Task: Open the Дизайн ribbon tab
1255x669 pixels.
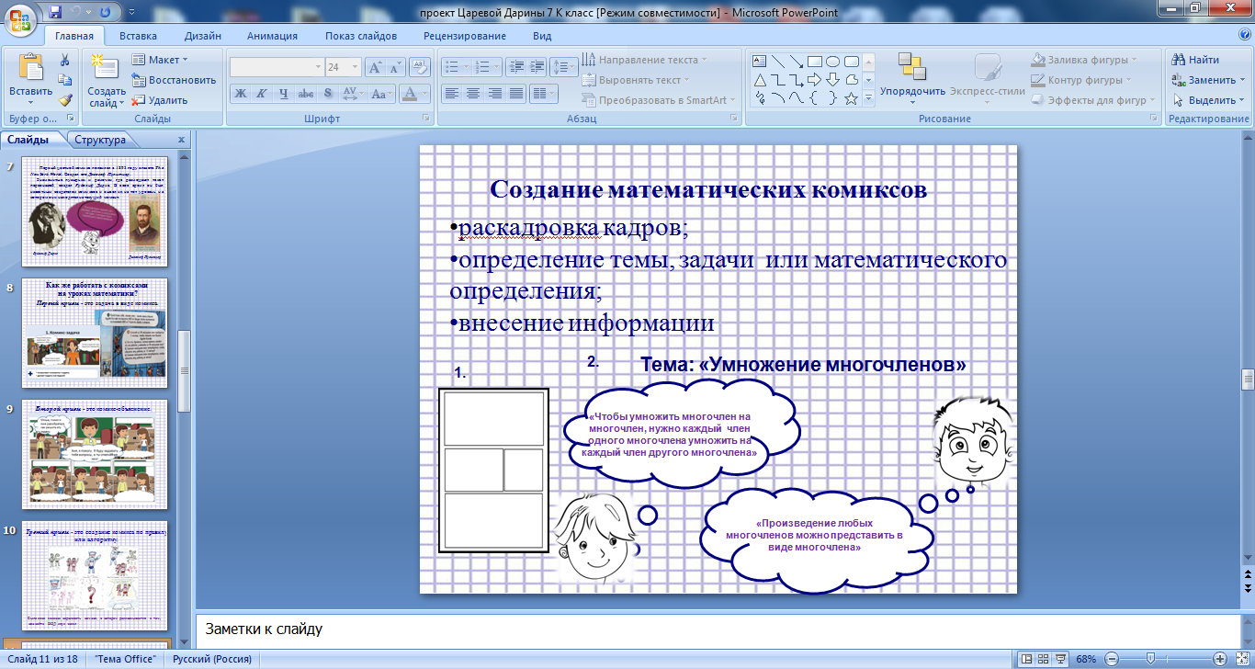Action: pos(202,36)
